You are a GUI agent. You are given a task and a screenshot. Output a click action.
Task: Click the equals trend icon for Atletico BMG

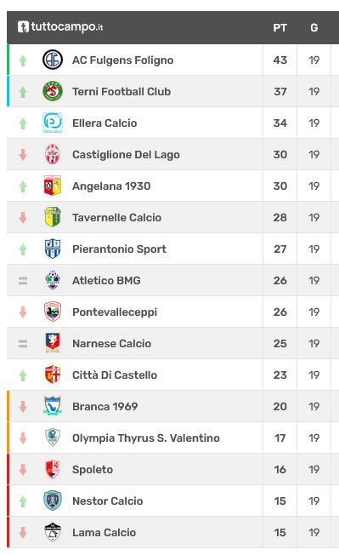click(23, 281)
